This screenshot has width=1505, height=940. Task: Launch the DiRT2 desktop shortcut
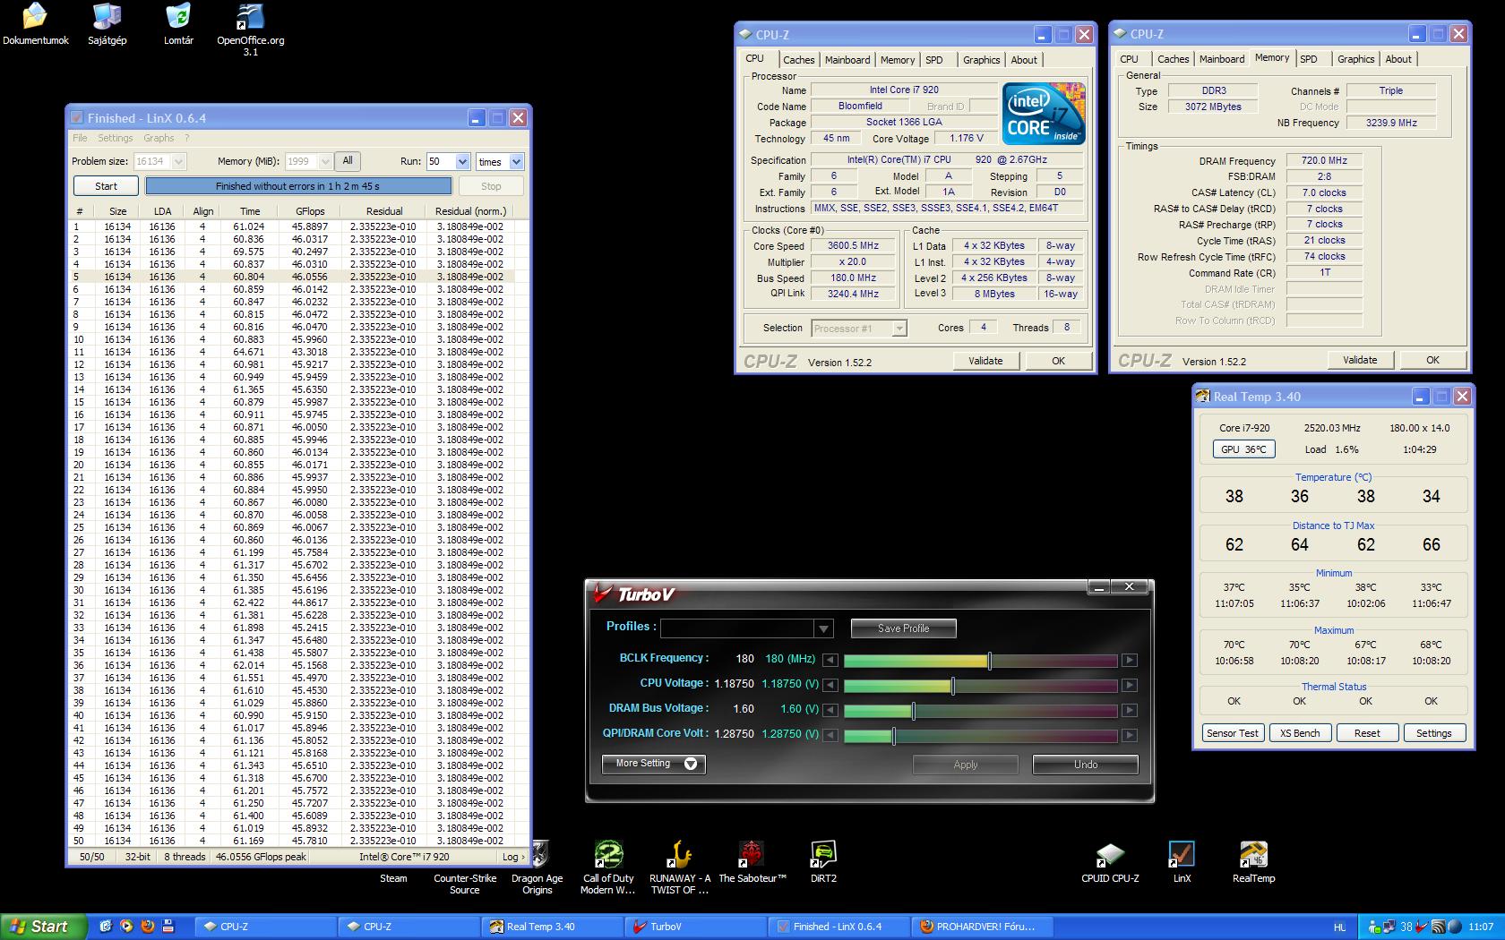point(823,862)
